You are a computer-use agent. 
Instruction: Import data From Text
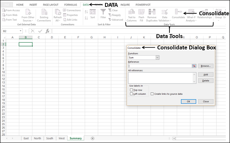[10, 20]
